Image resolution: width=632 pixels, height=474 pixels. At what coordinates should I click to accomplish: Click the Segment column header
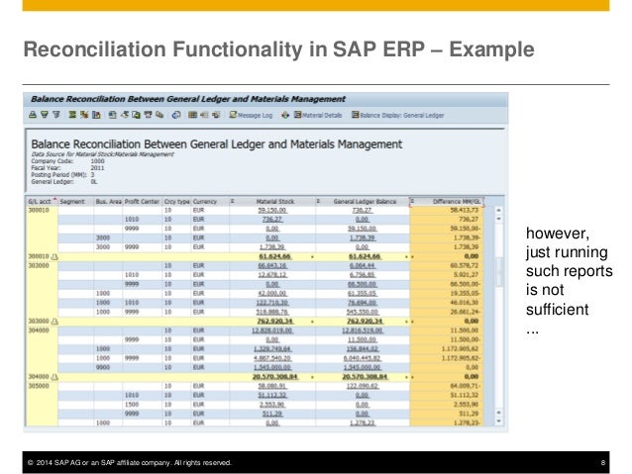pyautogui.click(x=75, y=201)
